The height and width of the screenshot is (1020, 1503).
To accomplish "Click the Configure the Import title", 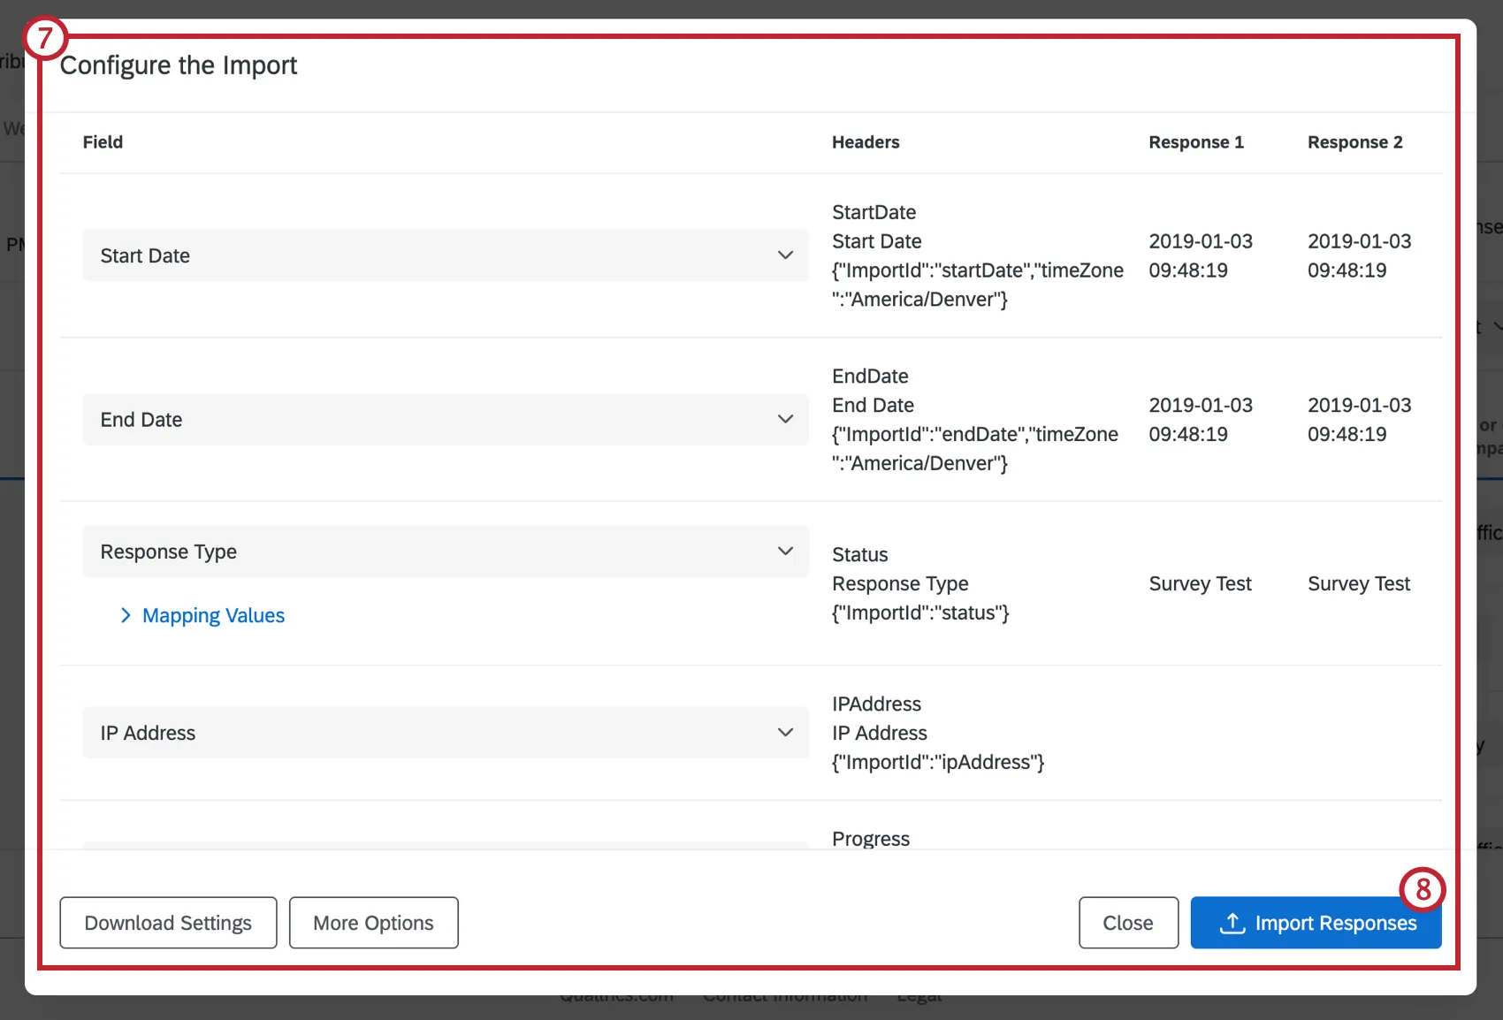I will point(179,65).
